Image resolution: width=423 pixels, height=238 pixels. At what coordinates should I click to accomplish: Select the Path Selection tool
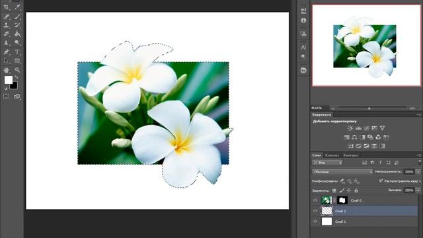6,61
